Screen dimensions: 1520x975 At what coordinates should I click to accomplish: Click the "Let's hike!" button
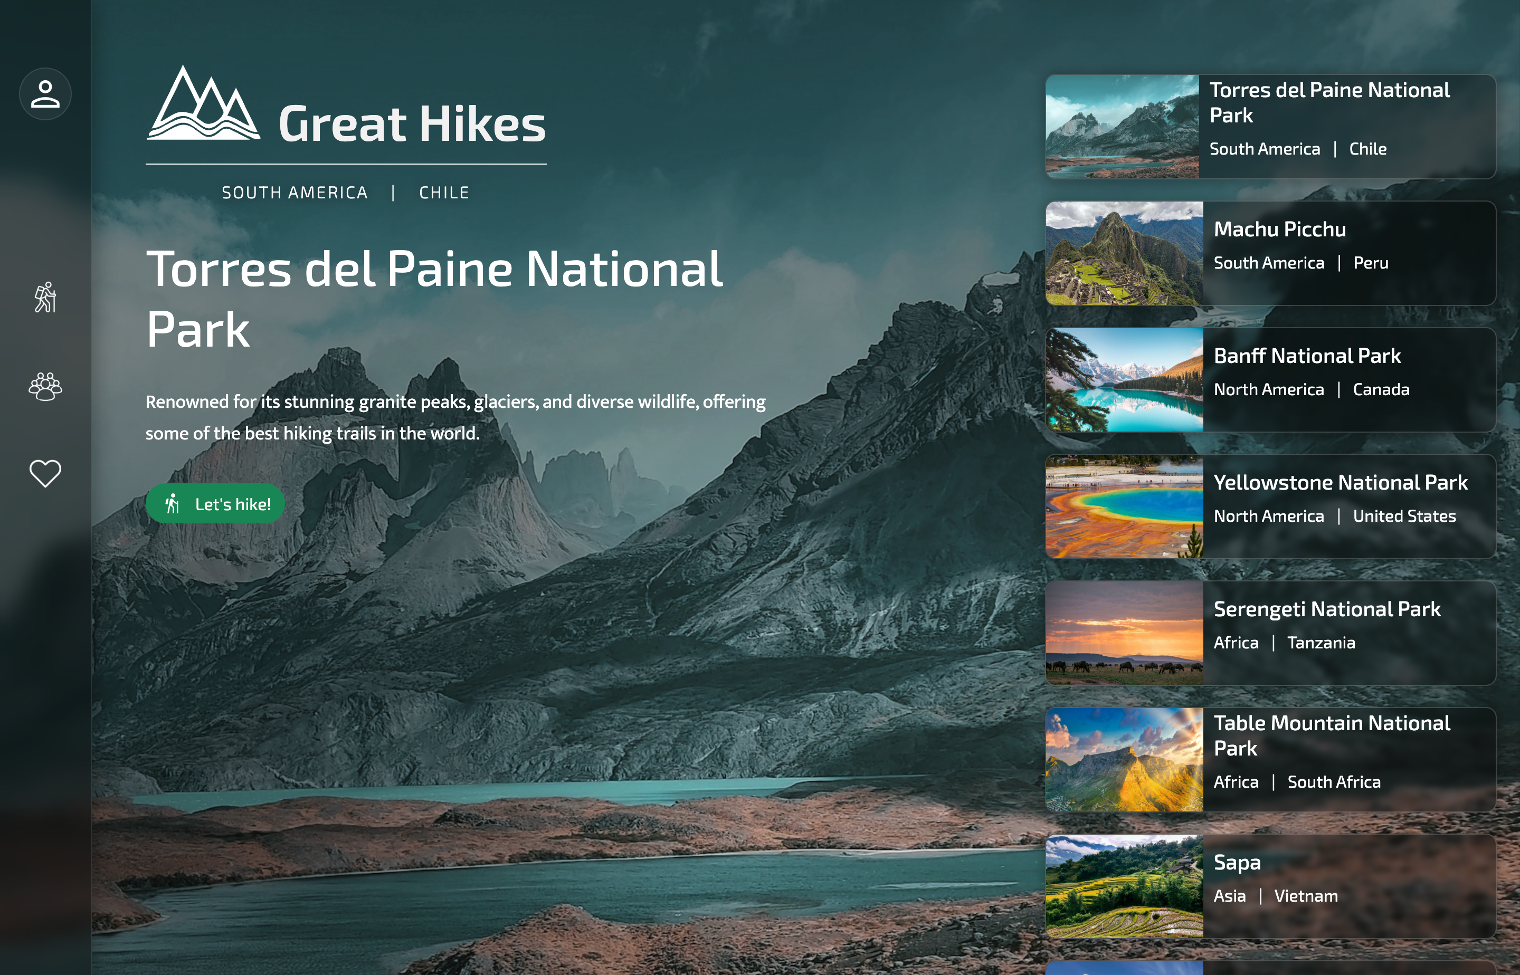(215, 502)
